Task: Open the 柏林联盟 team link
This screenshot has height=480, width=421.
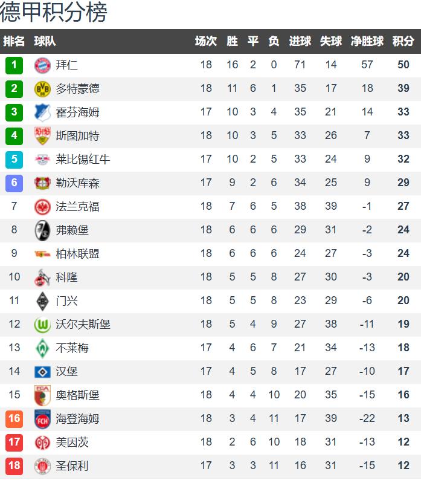Action: tap(77, 254)
